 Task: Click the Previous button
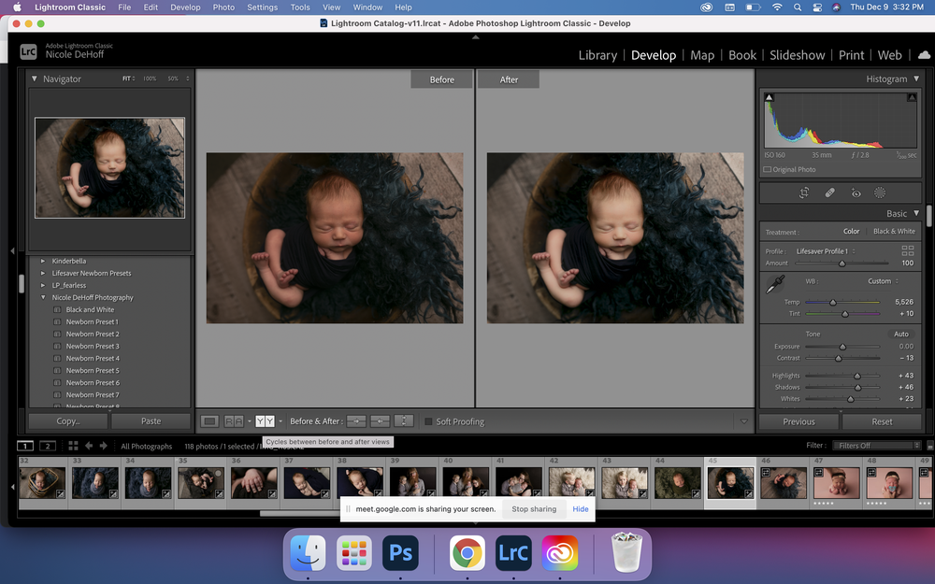pyautogui.click(x=798, y=422)
